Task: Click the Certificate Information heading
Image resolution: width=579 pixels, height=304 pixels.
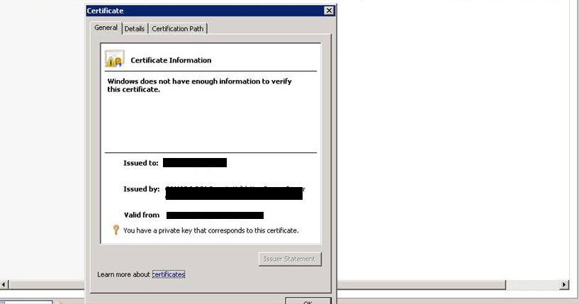Action: [171, 60]
